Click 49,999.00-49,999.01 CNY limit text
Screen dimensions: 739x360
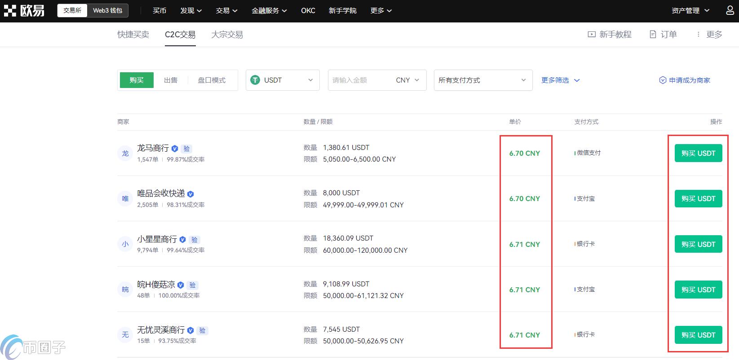click(x=363, y=205)
